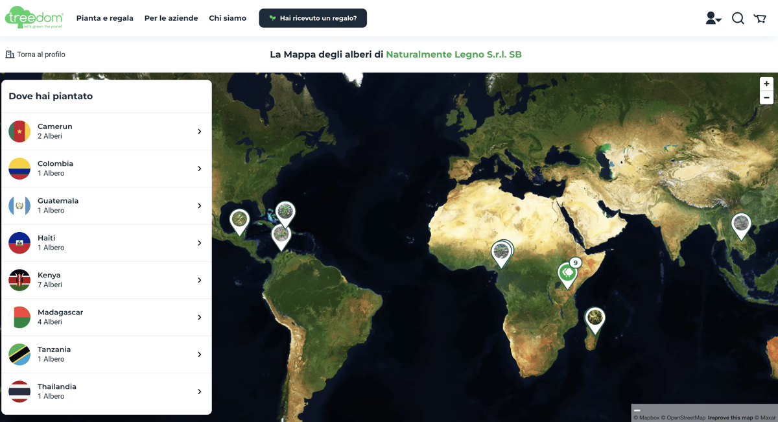The height and width of the screenshot is (422, 778).
Task: Open the shopping cart icon
Action: click(x=760, y=18)
